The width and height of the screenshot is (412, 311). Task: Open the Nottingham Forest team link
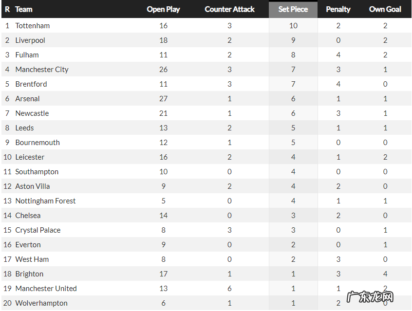click(45, 201)
